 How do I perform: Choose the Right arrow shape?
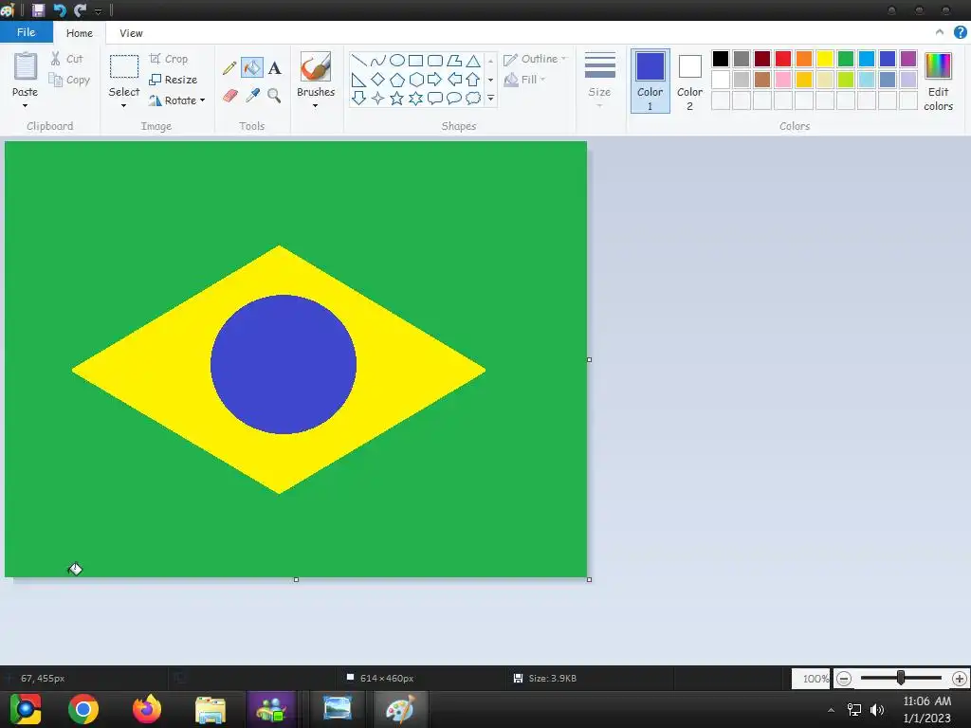pos(434,80)
